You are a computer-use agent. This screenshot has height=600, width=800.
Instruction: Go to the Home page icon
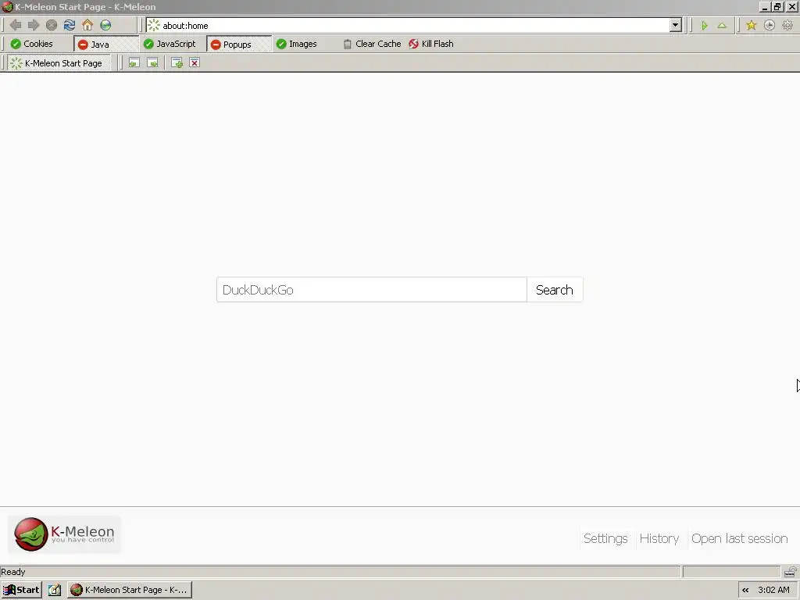tap(87, 25)
